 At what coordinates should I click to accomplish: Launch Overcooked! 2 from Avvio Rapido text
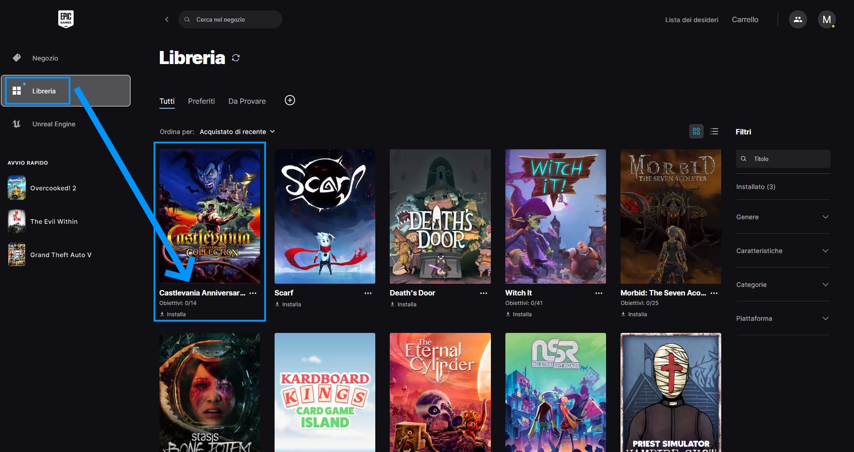(x=53, y=188)
